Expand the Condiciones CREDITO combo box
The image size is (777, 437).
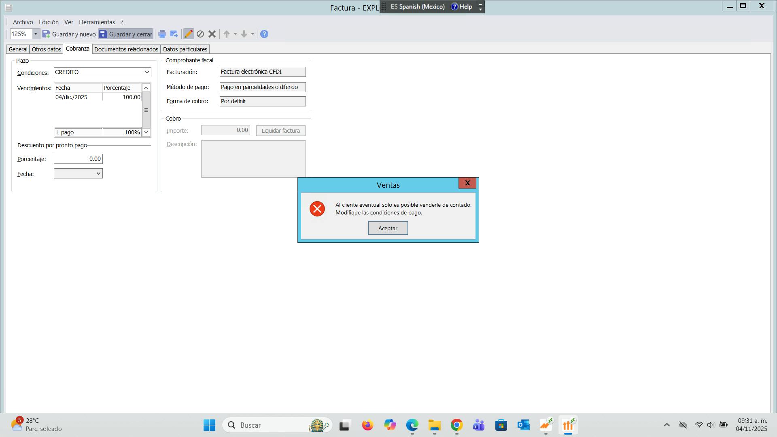click(146, 72)
